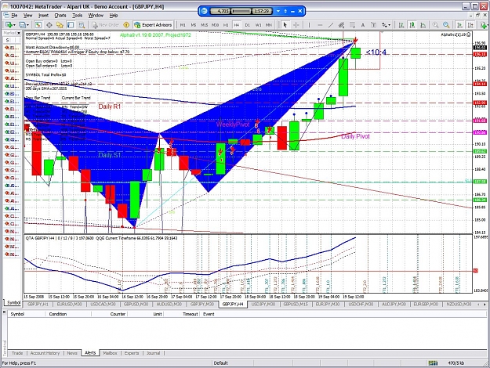Select the Trendline drawing tool
The image size is (490, 368).
(x=331, y=25)
